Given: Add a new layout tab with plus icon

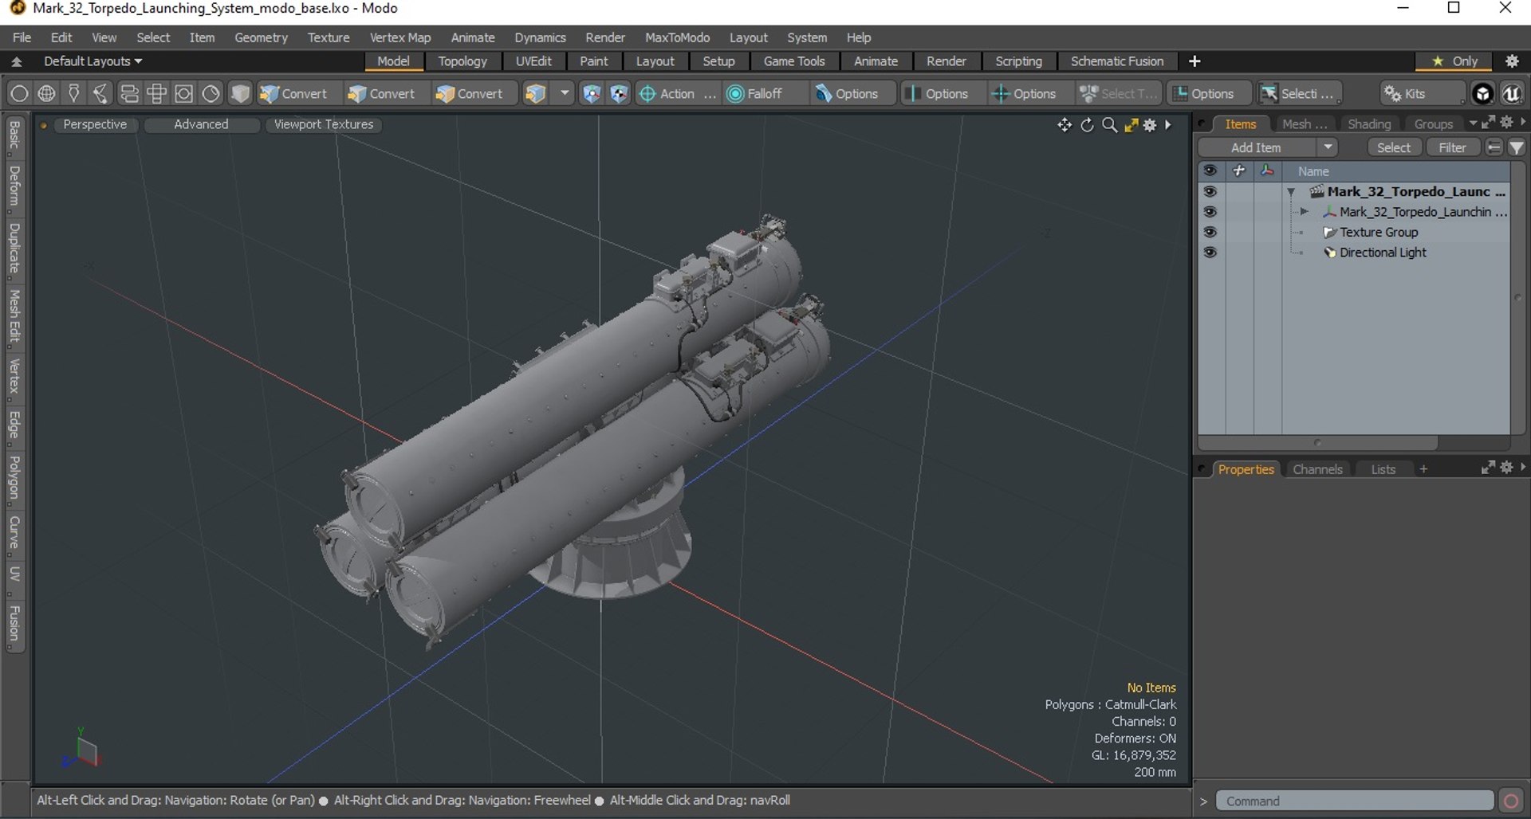Looking at the screenshot, I should click(1194, 61).
